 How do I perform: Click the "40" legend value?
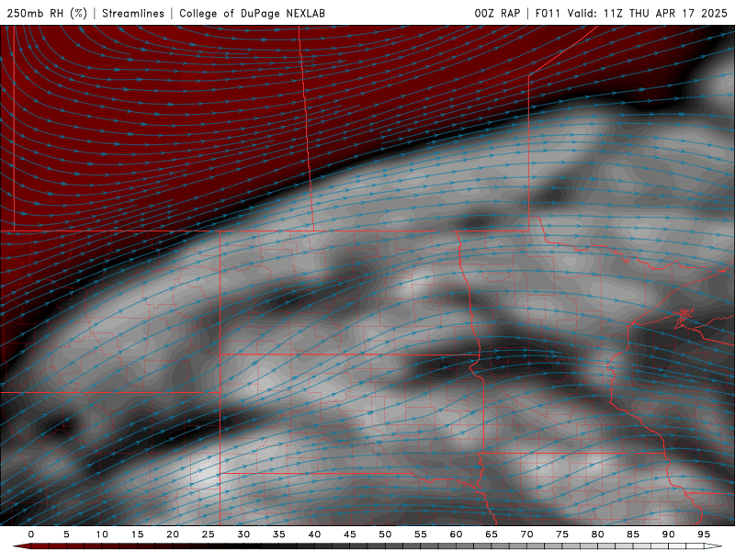click(314, 534)
